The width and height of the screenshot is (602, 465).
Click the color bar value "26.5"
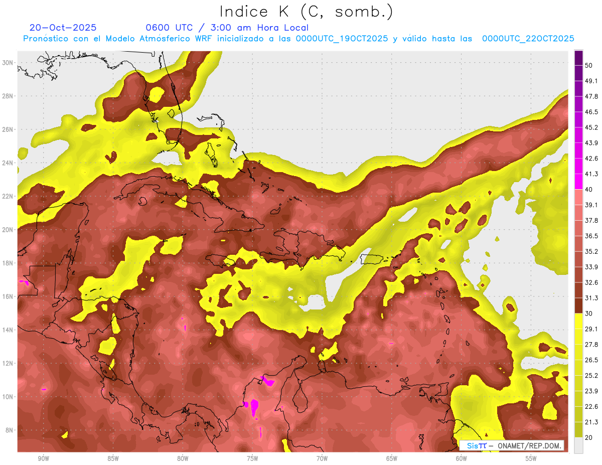pyautogui.click(x=591, y=360)
